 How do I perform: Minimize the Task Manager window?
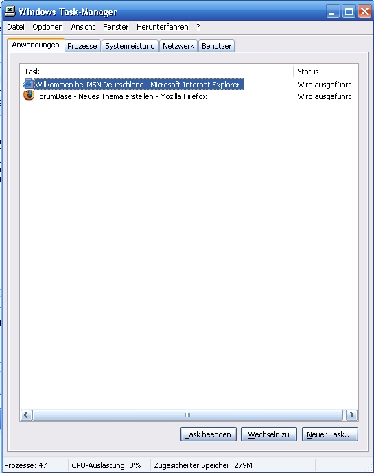point(333,12)
